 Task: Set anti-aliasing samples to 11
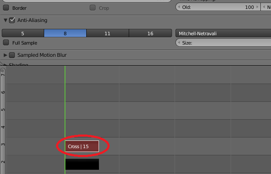[x=107, y=33]
